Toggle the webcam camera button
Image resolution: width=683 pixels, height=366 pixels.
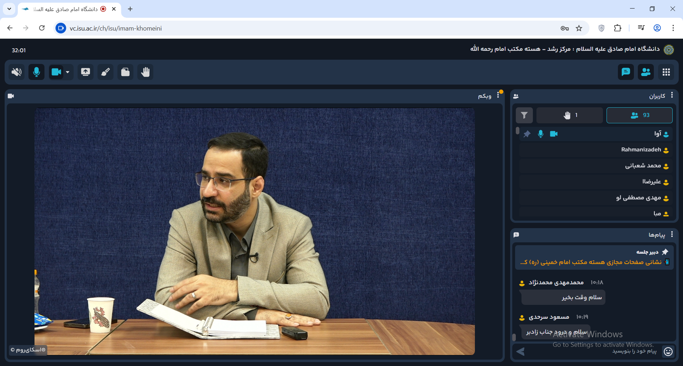point(56,72)
